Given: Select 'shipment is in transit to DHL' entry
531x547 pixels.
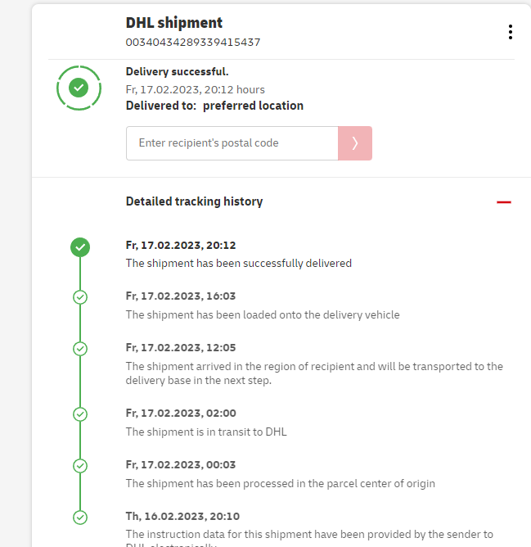Looking at the screenshot, I should (205, 432).
